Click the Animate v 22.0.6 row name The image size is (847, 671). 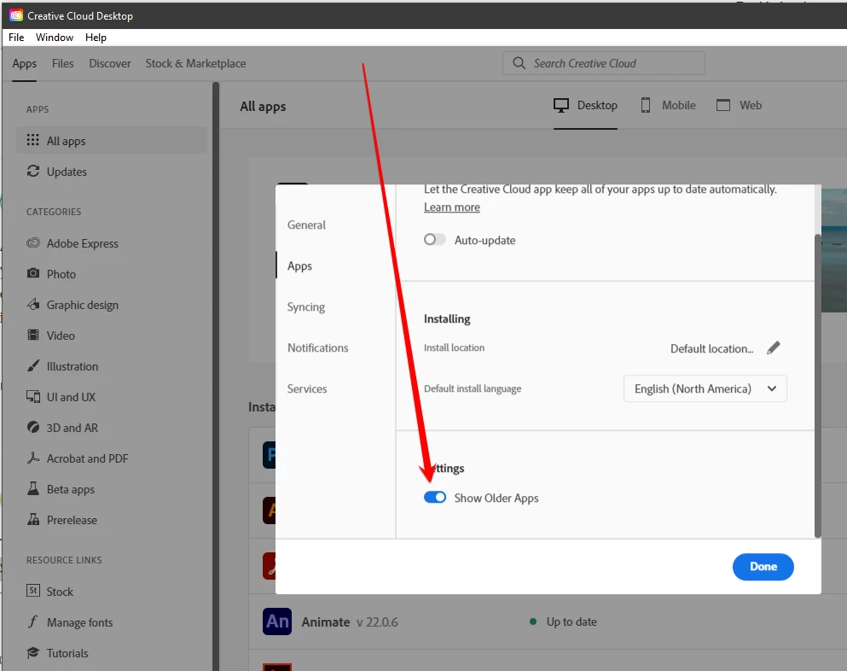(350, 621)
